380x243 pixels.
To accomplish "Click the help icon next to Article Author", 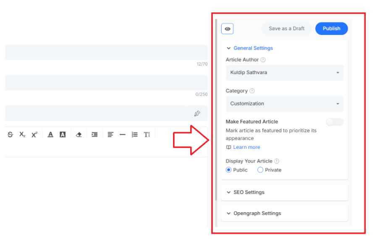I will tap(263, 60).
